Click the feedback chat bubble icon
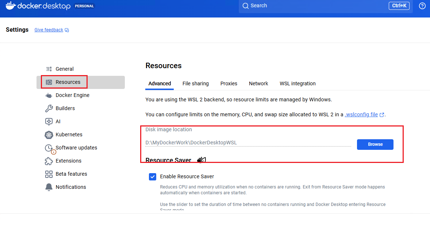The height and width of the screenshot is (226, 430). [67, 30]
